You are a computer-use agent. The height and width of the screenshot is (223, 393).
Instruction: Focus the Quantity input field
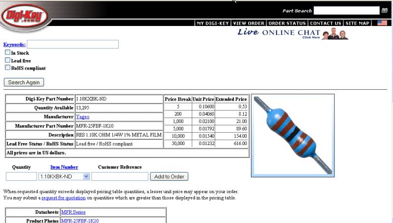point(21,176)
